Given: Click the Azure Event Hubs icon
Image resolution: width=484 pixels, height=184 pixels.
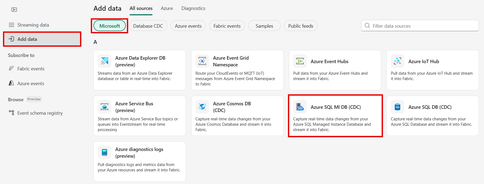Looking at the screenshot, I should pos(300,61).
